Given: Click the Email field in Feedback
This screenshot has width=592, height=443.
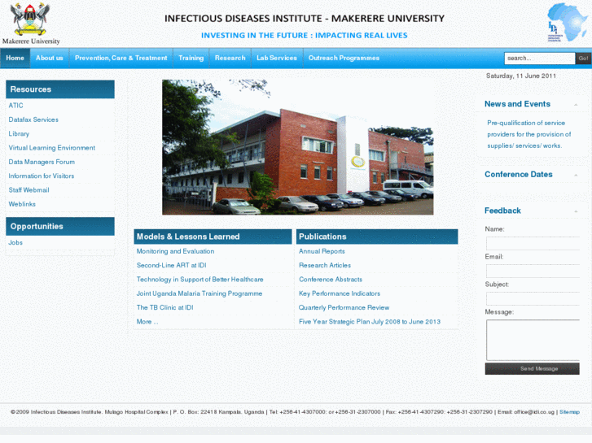Looking at the screenshot, I should (533, 271).
